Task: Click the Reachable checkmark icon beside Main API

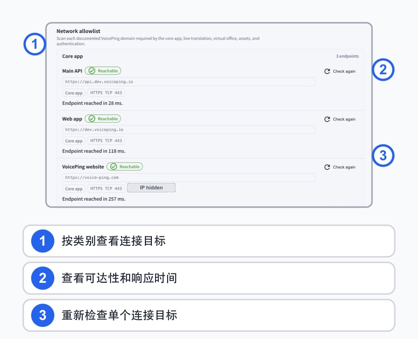Action: pos(91,71)
